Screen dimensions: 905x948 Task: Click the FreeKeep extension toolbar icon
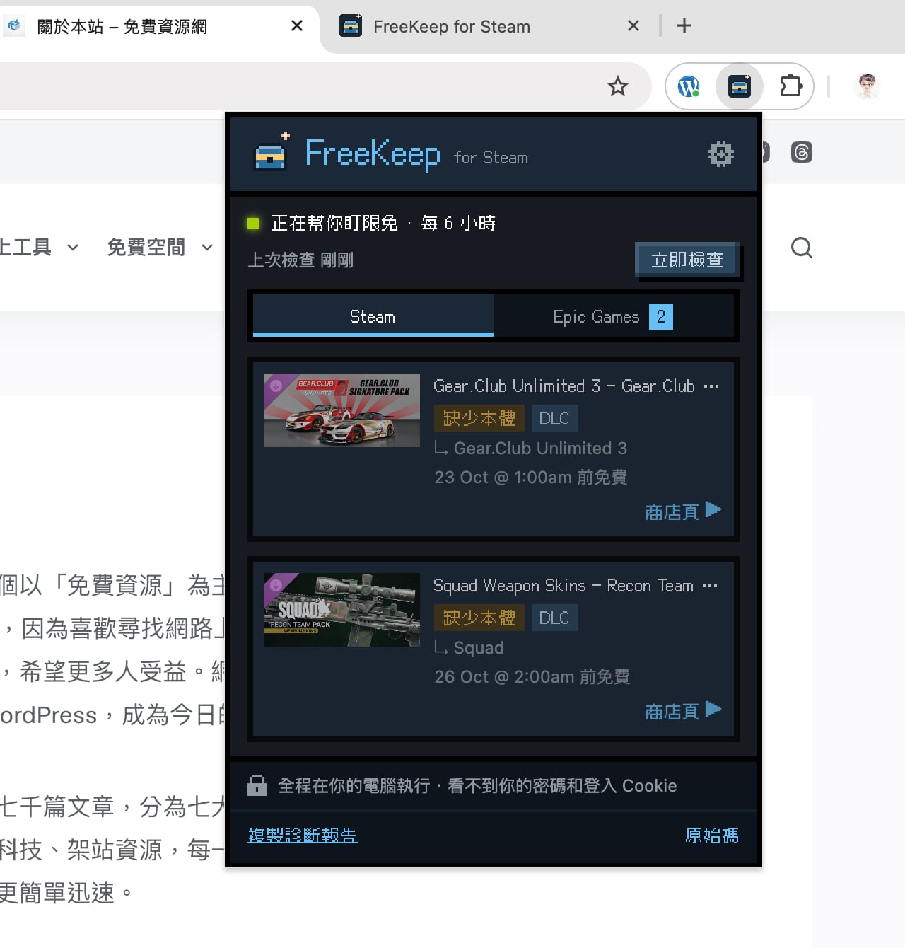740,86
